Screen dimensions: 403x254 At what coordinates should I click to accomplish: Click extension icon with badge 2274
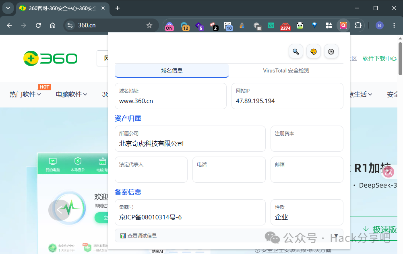[x=285, y=26]
